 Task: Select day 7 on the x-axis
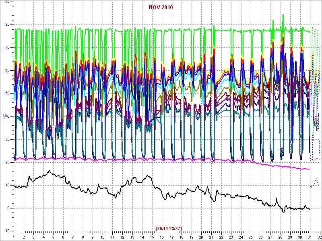tap(73, 237)
